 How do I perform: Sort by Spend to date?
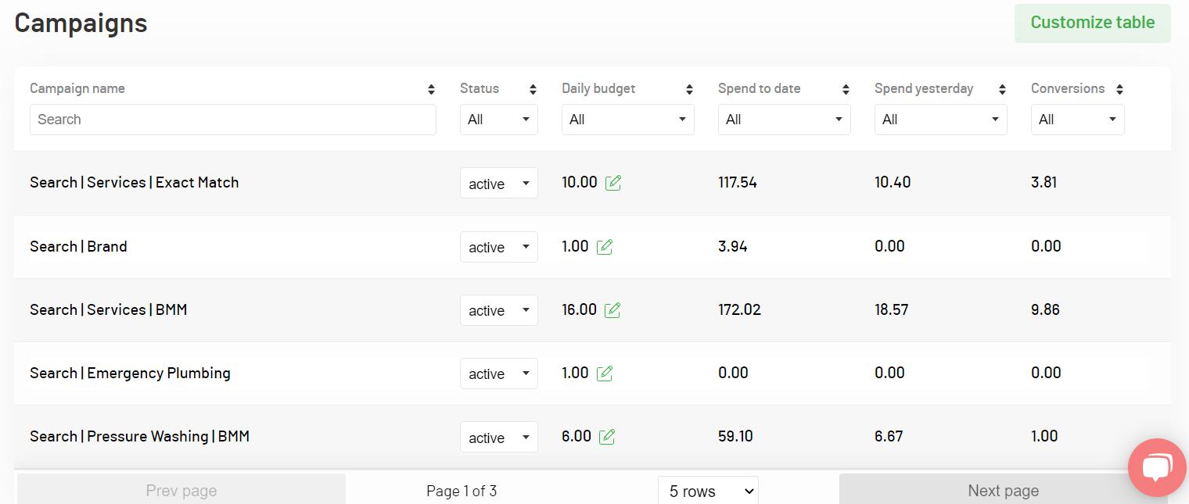click(846, 88)
